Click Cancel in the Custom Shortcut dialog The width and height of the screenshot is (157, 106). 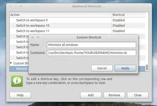point(102,68)
